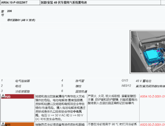Click the risk warning triangle icon
Image resolution: width=165 pixels, height=126 pixels.
[x=3, y=96]
